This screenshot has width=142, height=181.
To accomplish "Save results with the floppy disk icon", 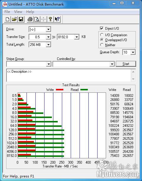I will pyautogui.click(x=21, y=19).
